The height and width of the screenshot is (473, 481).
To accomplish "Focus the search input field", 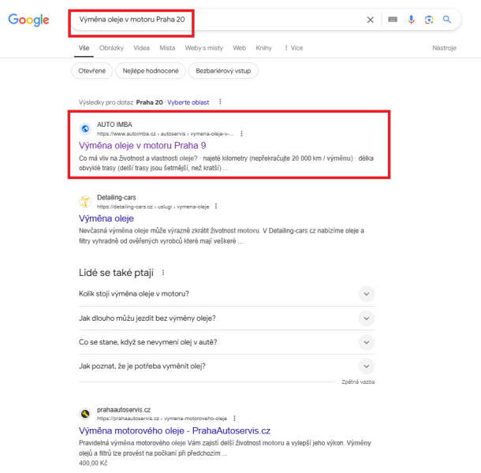I will (218, 20).
